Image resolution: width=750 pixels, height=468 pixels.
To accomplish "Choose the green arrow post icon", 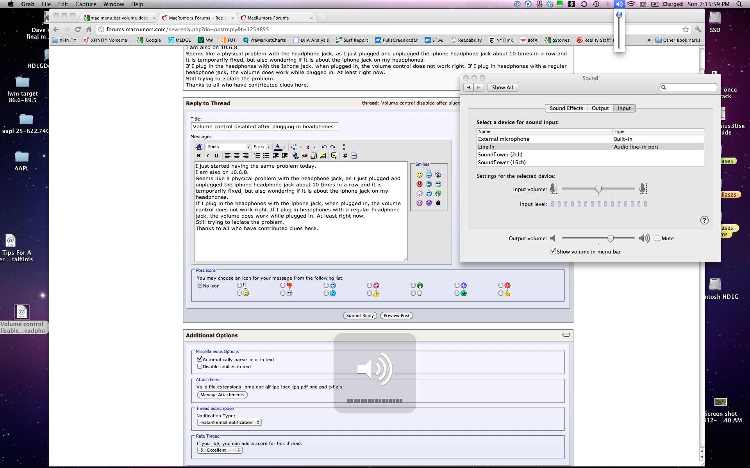I will (457, 293).
